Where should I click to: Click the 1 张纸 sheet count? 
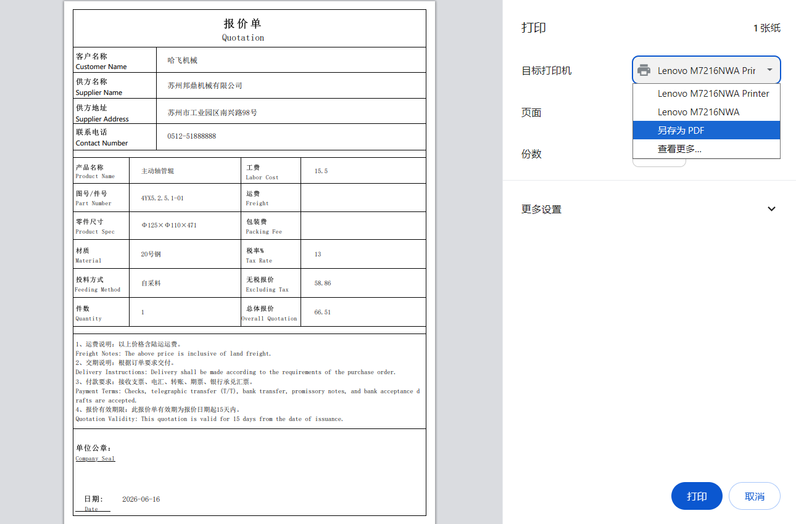[x=767, y=28]
